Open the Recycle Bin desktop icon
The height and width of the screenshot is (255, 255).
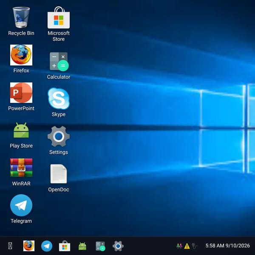21,17
